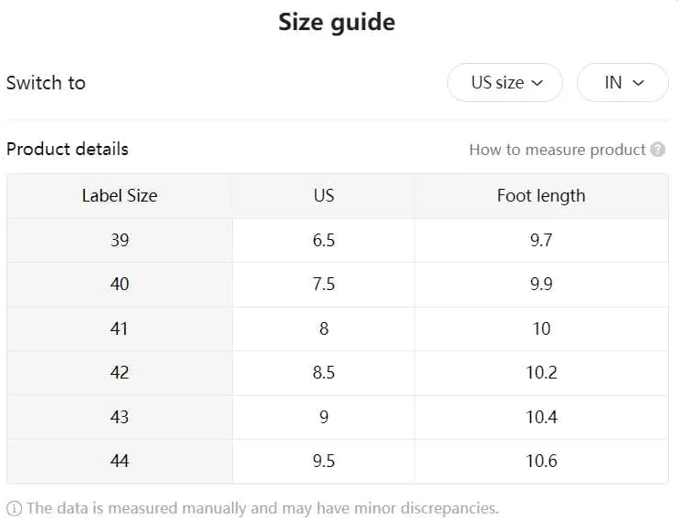Click US size 7.5 cell
This screenshot has width=679, height=519.
tap(323, 285)
